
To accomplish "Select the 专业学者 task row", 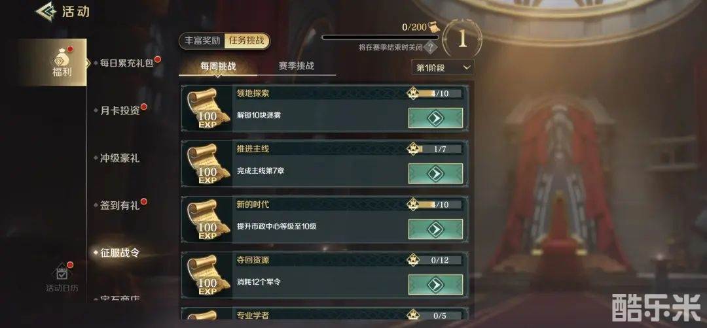I will coord(324,314).
